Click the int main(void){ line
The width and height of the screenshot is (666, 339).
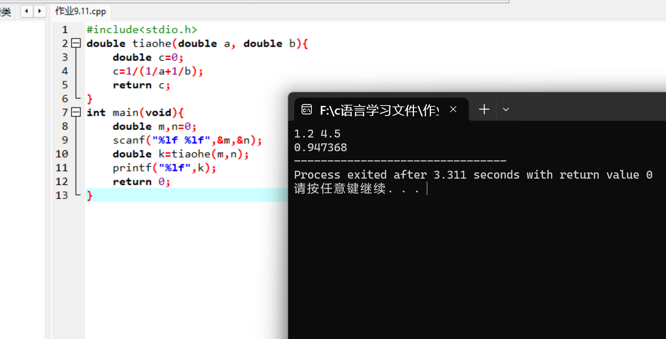135,113
